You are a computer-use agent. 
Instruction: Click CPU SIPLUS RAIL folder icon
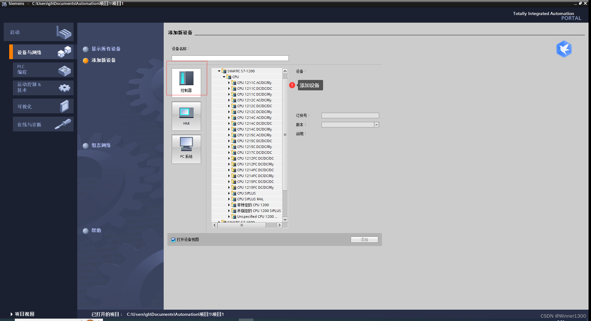234,199
